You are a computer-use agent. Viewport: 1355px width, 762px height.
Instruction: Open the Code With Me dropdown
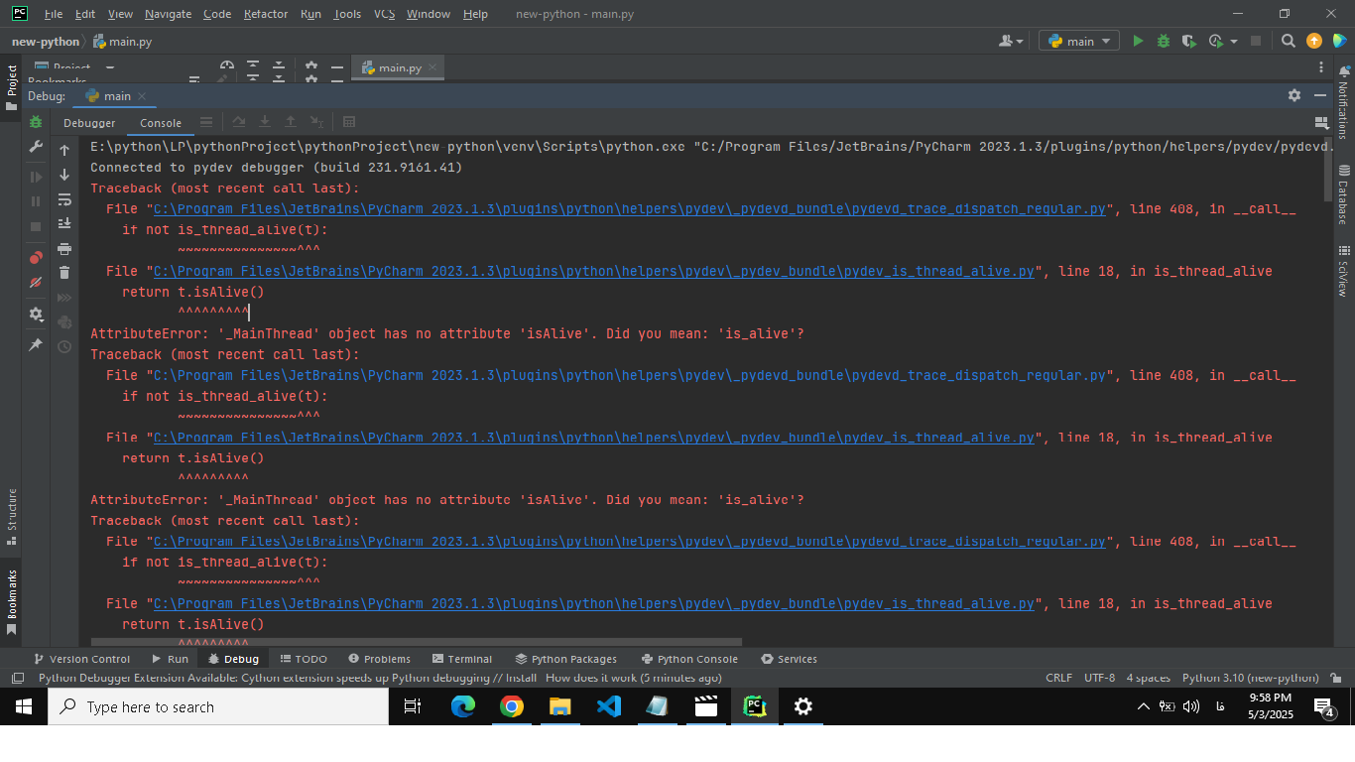[1012, 41]
